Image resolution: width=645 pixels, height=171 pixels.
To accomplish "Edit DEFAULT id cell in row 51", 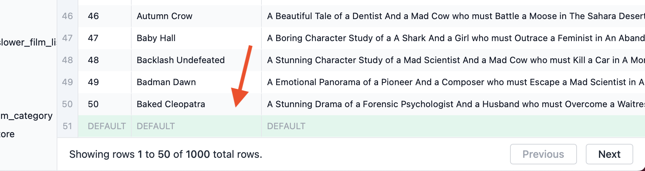I will (105, 126).
